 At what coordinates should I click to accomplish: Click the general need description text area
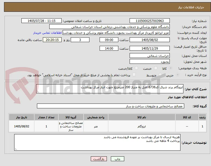pos(110,89)
